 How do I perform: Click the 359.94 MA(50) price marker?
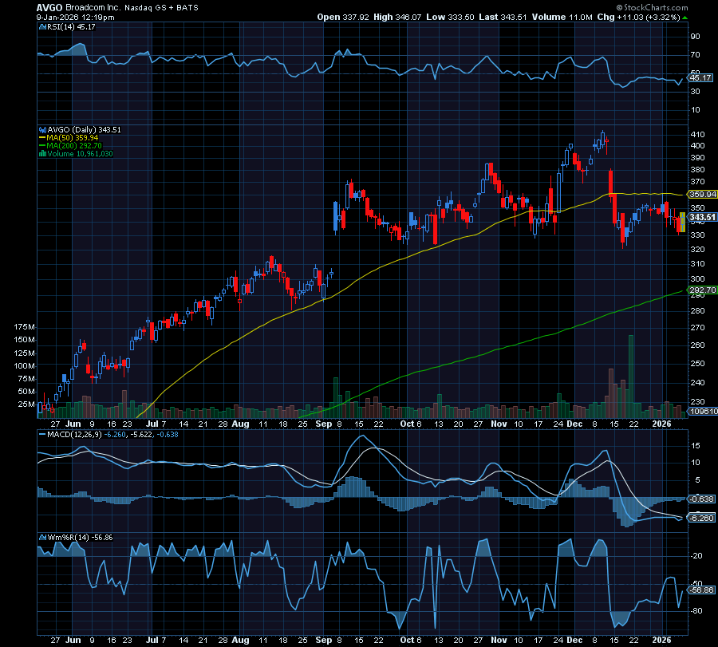tap(700, 194)
